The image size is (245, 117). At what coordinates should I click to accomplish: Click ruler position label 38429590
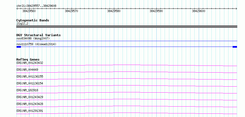pyautogui.click(x=156, y=11)
